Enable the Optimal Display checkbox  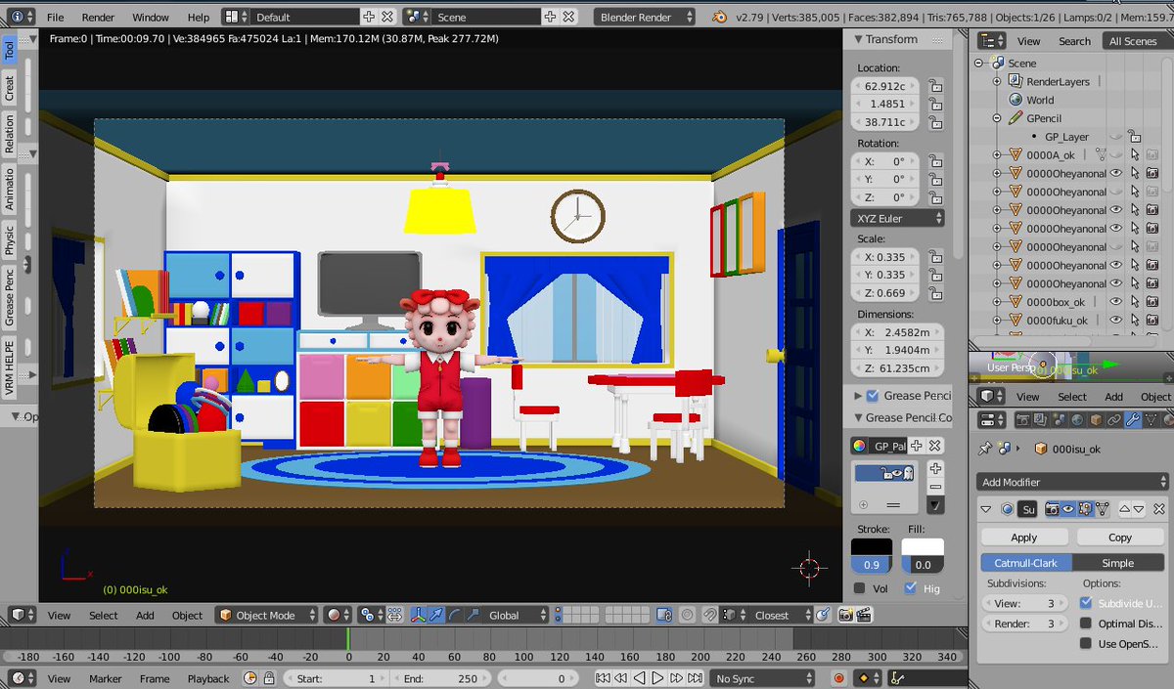[1086, 624]
